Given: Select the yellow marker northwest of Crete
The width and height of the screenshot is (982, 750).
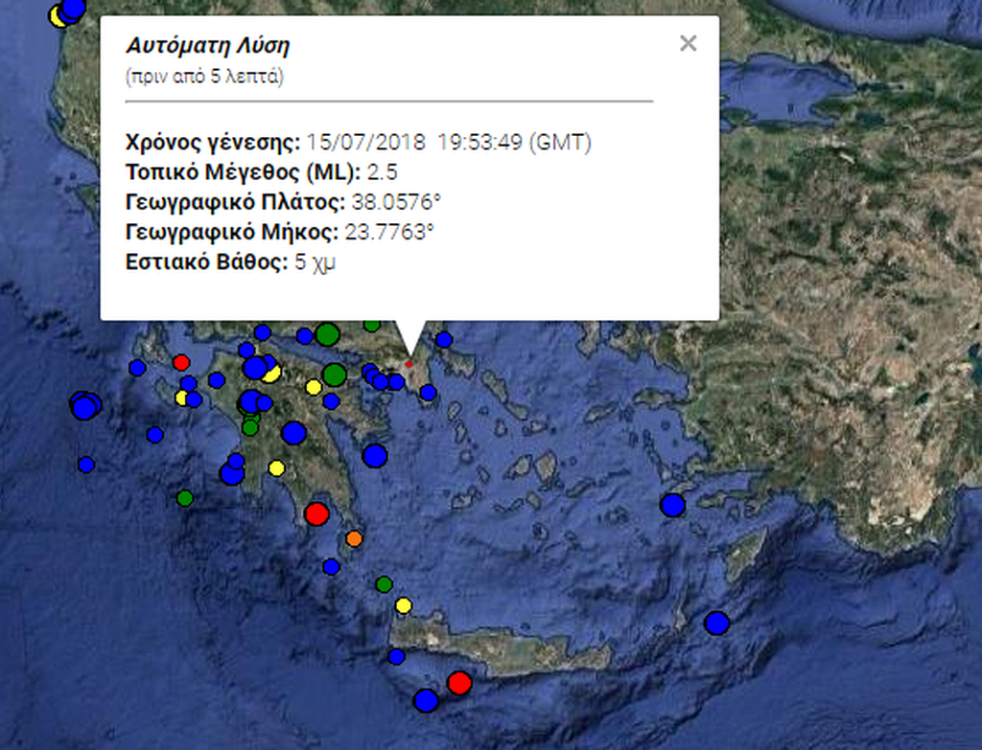Looking at the screenshot, I should pos(404,605).
